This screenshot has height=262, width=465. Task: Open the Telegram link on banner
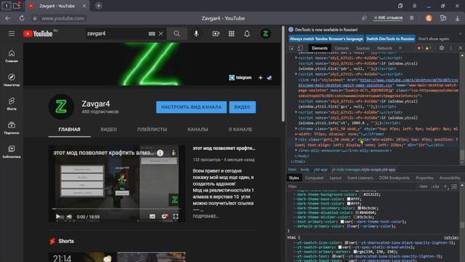point(240,78)
